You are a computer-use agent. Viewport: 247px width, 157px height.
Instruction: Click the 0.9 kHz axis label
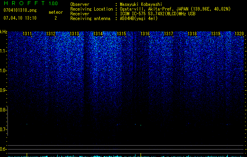click(3, 90)
